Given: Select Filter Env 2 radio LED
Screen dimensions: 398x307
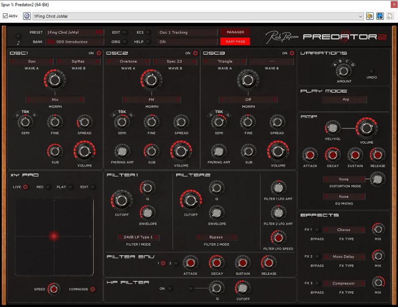Looking at the screenshot, I should 176,263.
